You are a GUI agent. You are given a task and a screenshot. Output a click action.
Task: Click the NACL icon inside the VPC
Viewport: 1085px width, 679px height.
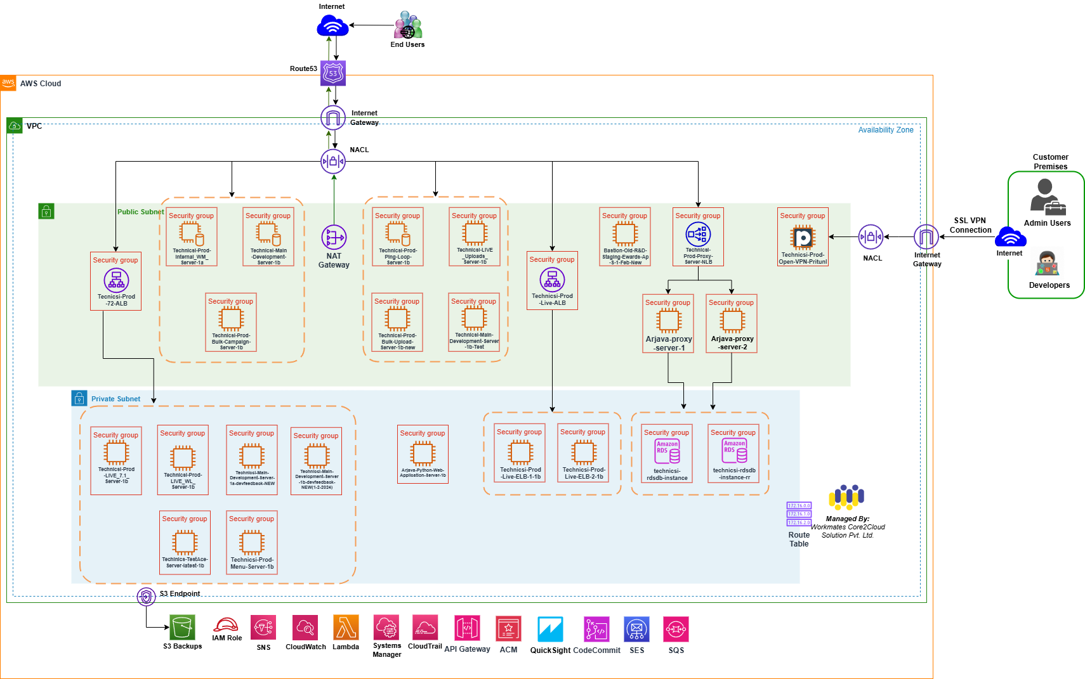click(x=332, y=162)
